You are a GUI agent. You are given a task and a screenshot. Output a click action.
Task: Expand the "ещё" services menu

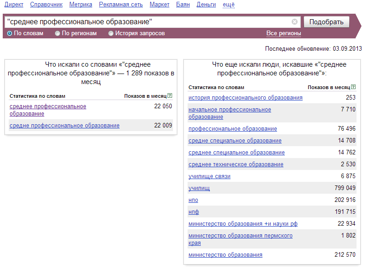pyautogui.click(x=229, y=5)
